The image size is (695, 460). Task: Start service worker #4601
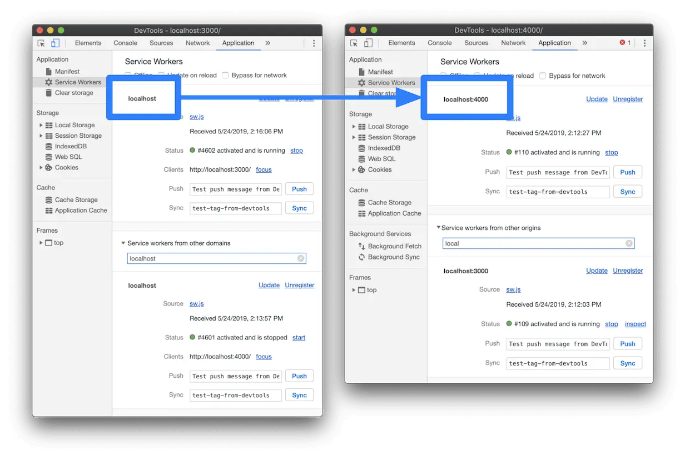(299, 338)
